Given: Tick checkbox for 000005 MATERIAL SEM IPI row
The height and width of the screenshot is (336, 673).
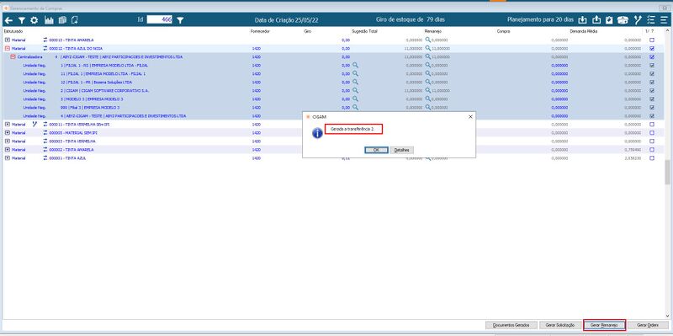Looking at the screenshot, I should click(652, 133).
